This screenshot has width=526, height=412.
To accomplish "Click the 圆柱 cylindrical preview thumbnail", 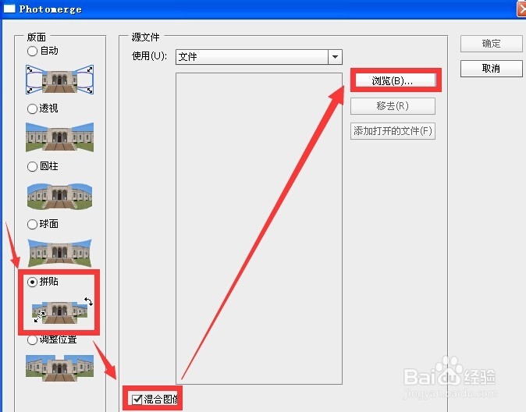I will (x=60, y=196).
